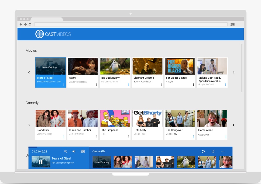Click the Cast Videos logo
Screen dimensions: 261x184
(x=53, y=34)
